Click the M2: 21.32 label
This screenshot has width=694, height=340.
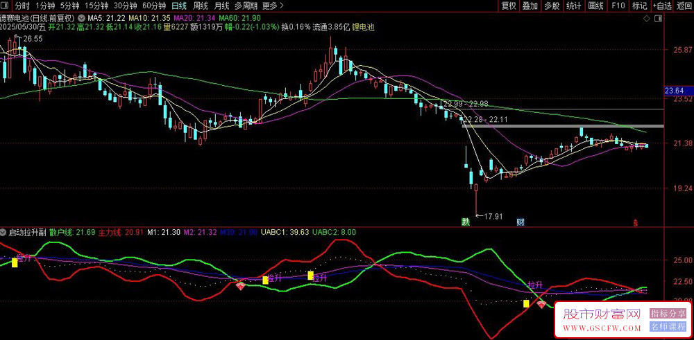pos(200,232)
